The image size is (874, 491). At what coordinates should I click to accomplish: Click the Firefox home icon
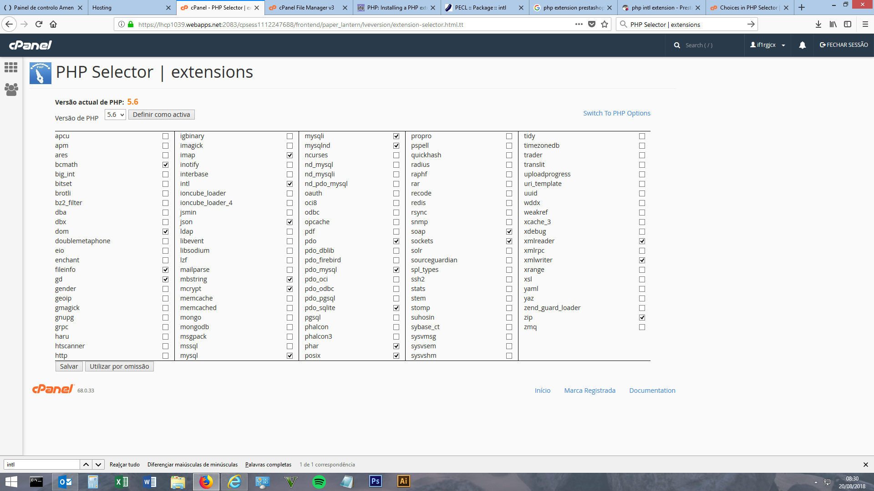coord(53,24)
